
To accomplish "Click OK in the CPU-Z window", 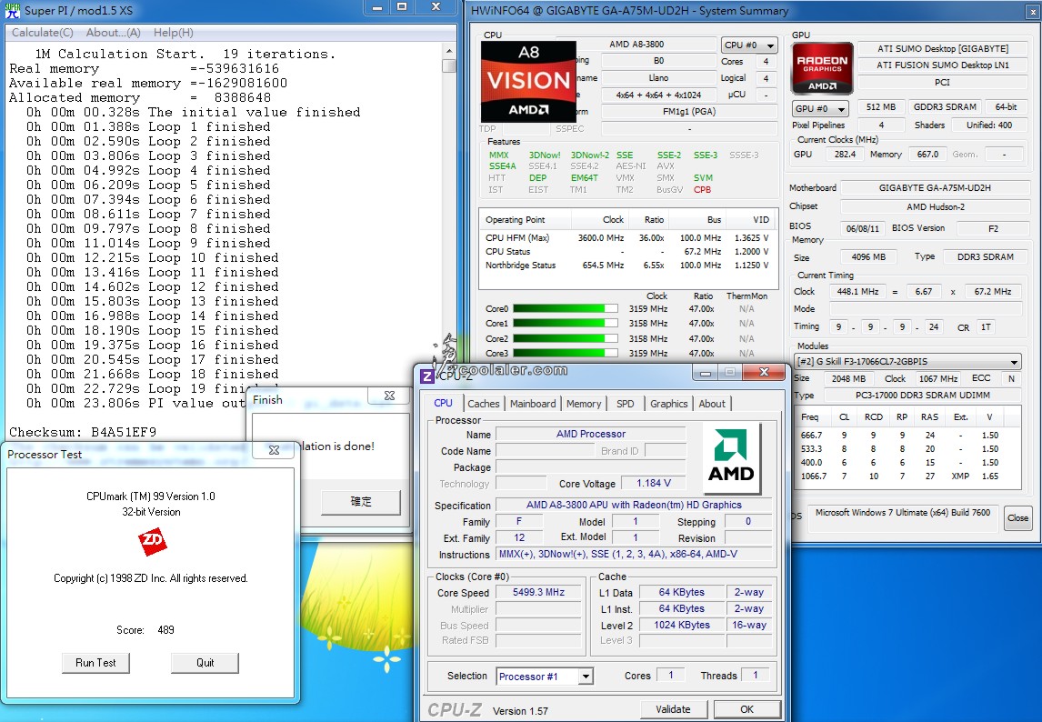I will tap(746, 709).
